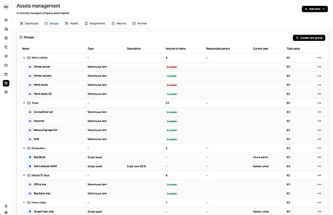Open the Add item dropdown arrow
This screenshot has height=215, width=333.
coord(324,9)
